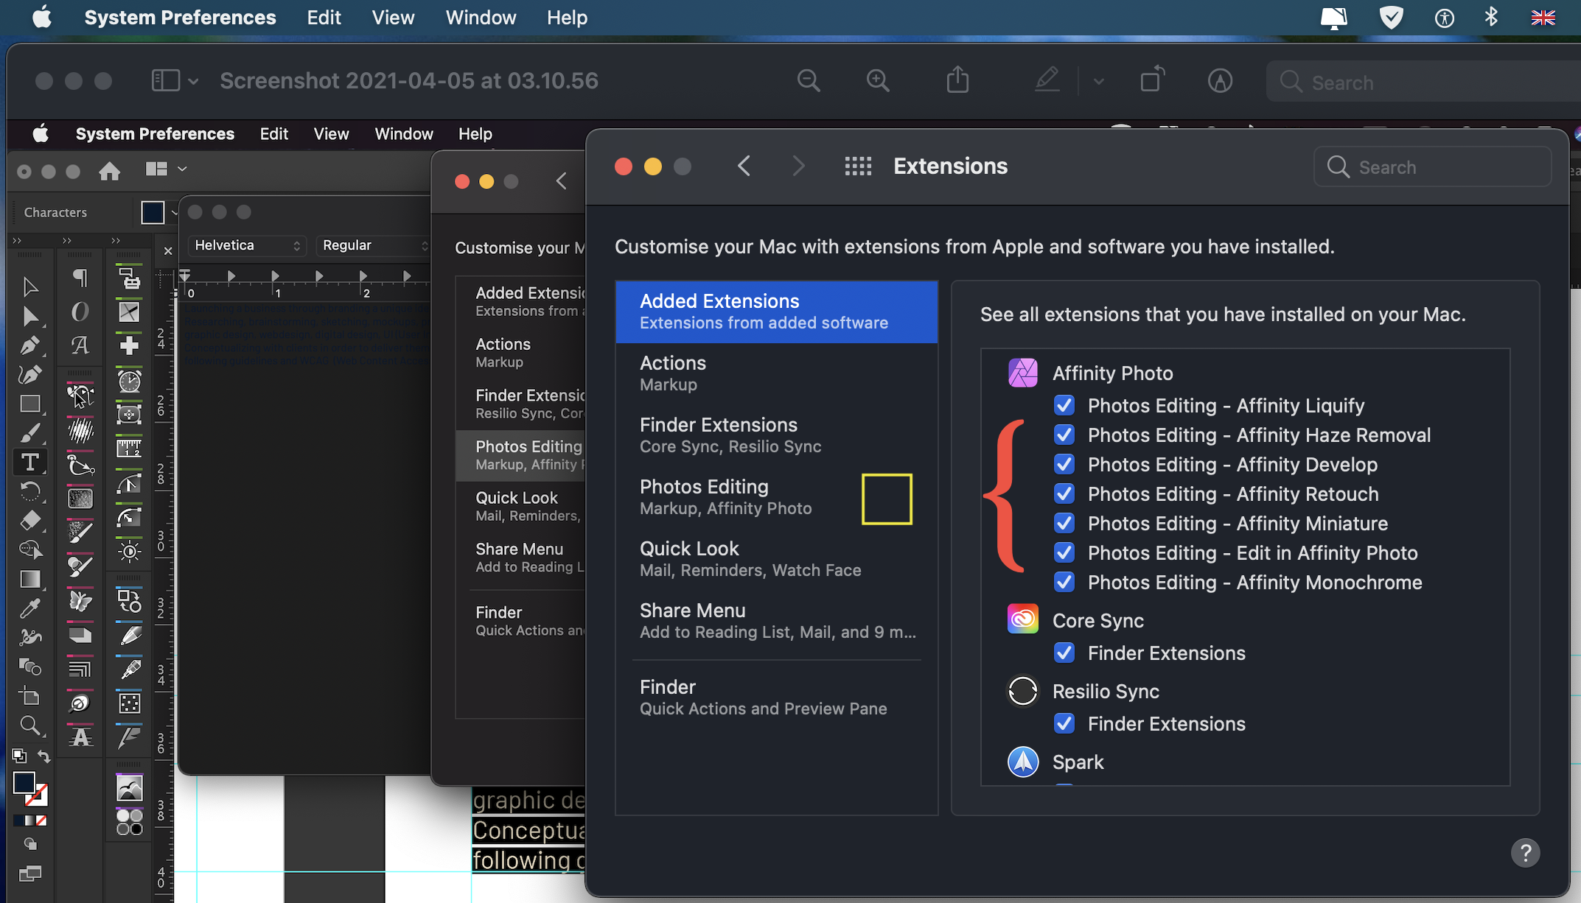Open Preview's Share button
The image size is (1581, 903).
pyautogui.click(x=957, y=80)
